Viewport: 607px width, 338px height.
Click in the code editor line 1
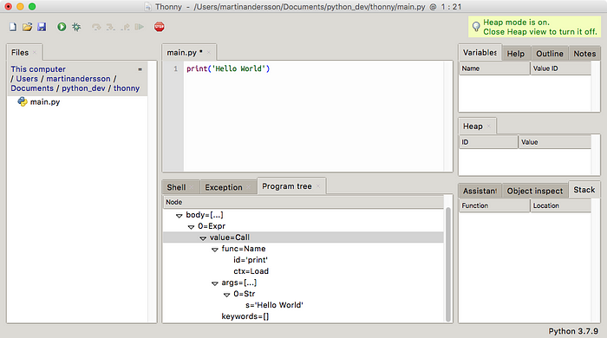click(x=314, y=68)
